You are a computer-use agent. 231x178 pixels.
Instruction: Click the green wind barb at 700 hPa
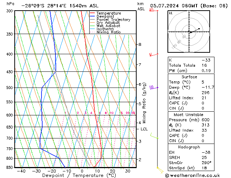point(154,136)
